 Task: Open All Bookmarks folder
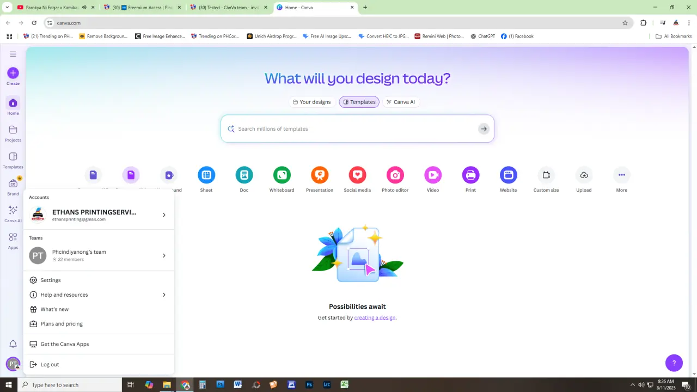674,36
